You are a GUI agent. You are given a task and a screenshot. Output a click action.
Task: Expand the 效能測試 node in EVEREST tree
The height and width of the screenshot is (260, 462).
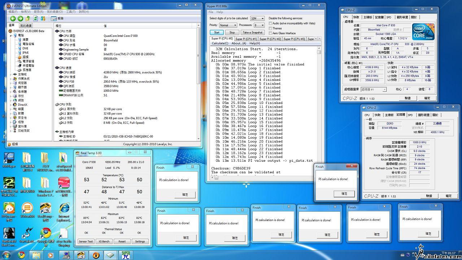click(11, 131)
